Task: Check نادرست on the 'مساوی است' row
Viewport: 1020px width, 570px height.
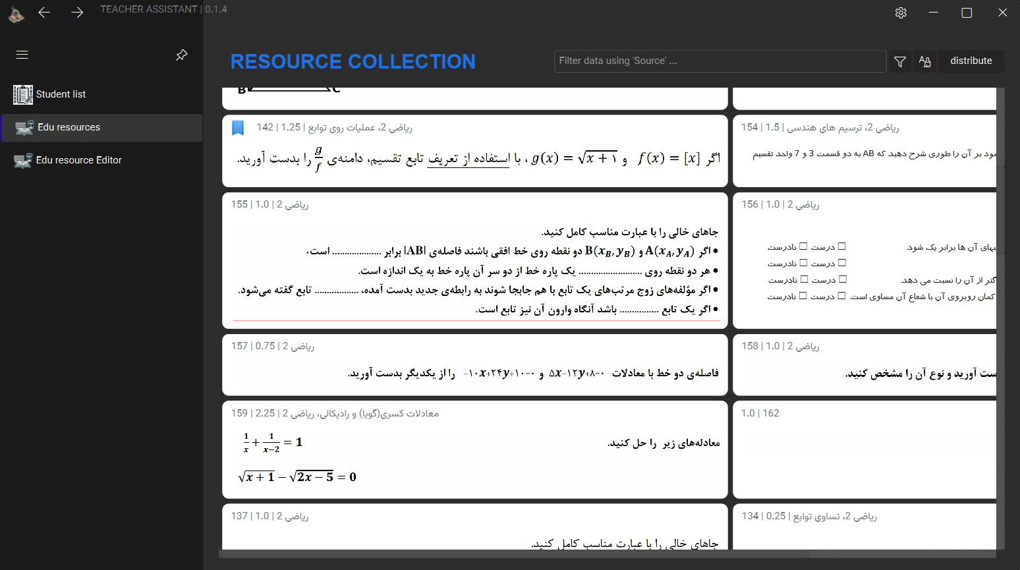Action: click(803, 296)
